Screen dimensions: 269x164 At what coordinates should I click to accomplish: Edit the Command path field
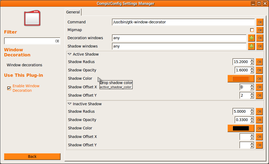[x=183, y=22]
